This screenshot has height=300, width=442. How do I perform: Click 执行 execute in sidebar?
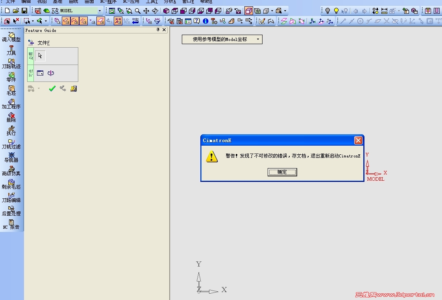click(11, 131)
